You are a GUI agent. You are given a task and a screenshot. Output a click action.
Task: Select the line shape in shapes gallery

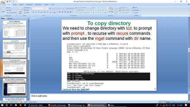(x=96, y=8)
